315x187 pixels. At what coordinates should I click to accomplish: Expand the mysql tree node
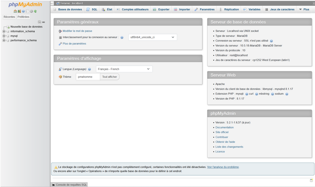tap(4, 36)
